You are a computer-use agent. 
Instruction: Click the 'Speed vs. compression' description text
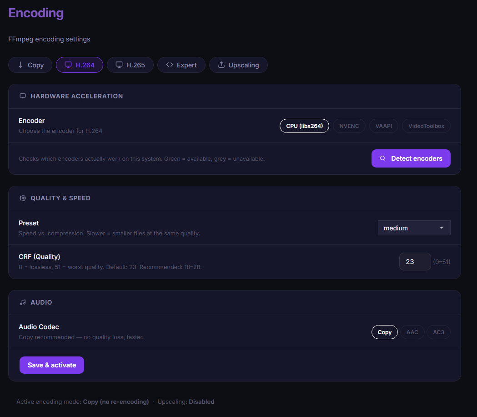(x=109, y=234)
